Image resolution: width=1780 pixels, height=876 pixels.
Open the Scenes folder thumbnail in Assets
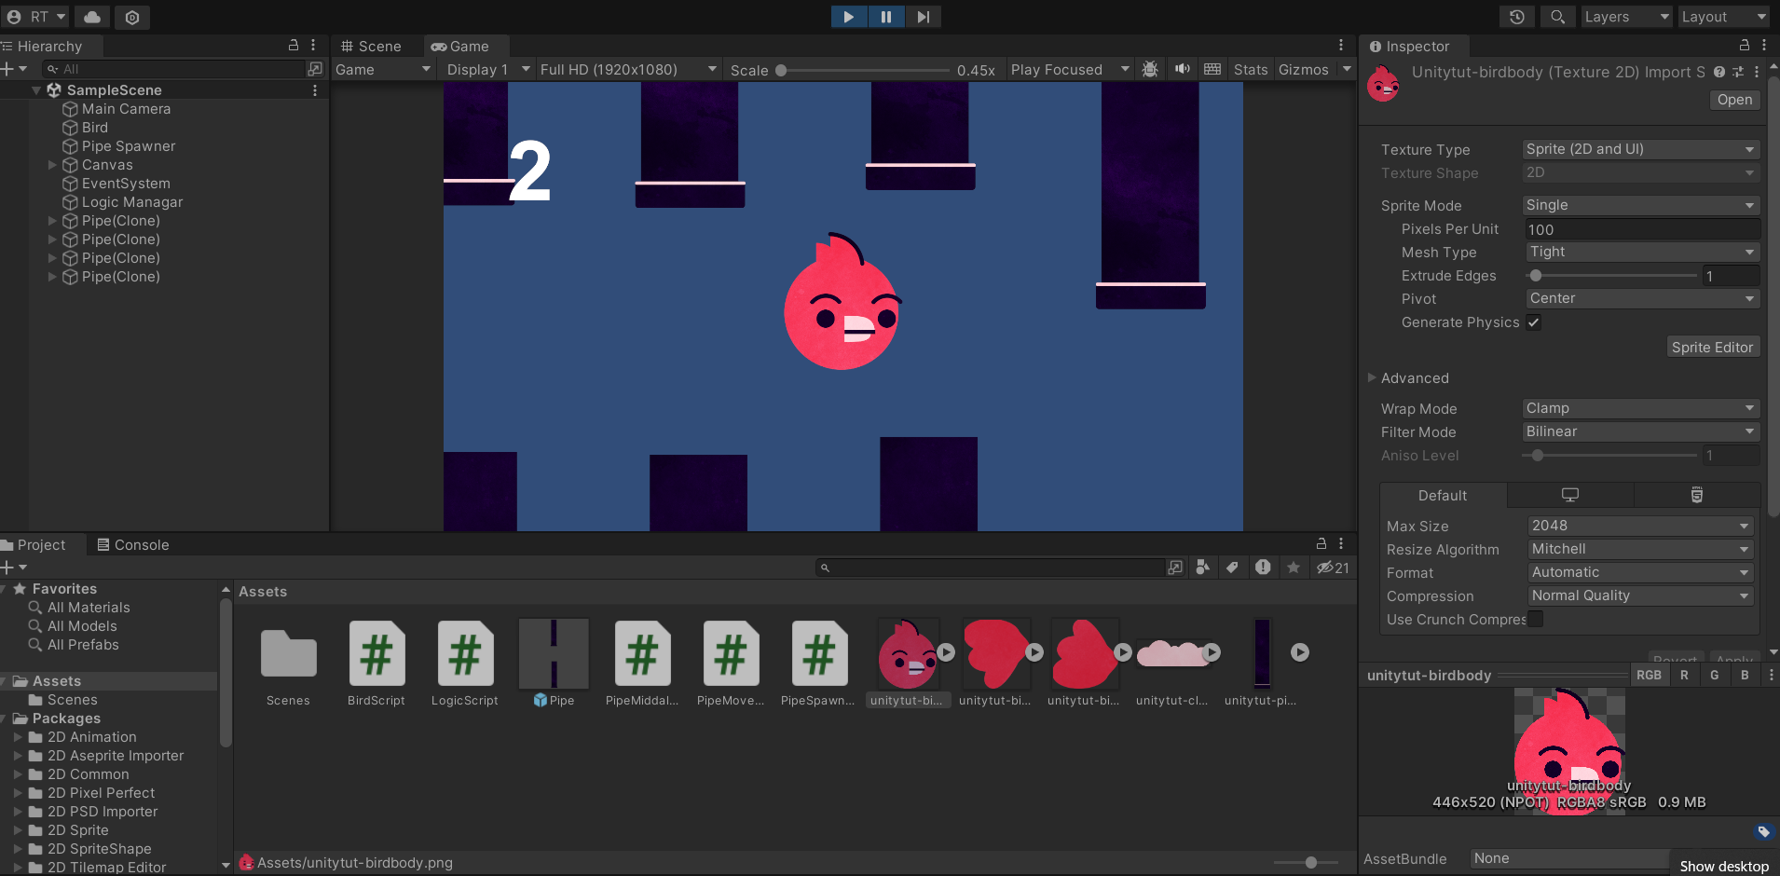288,653
